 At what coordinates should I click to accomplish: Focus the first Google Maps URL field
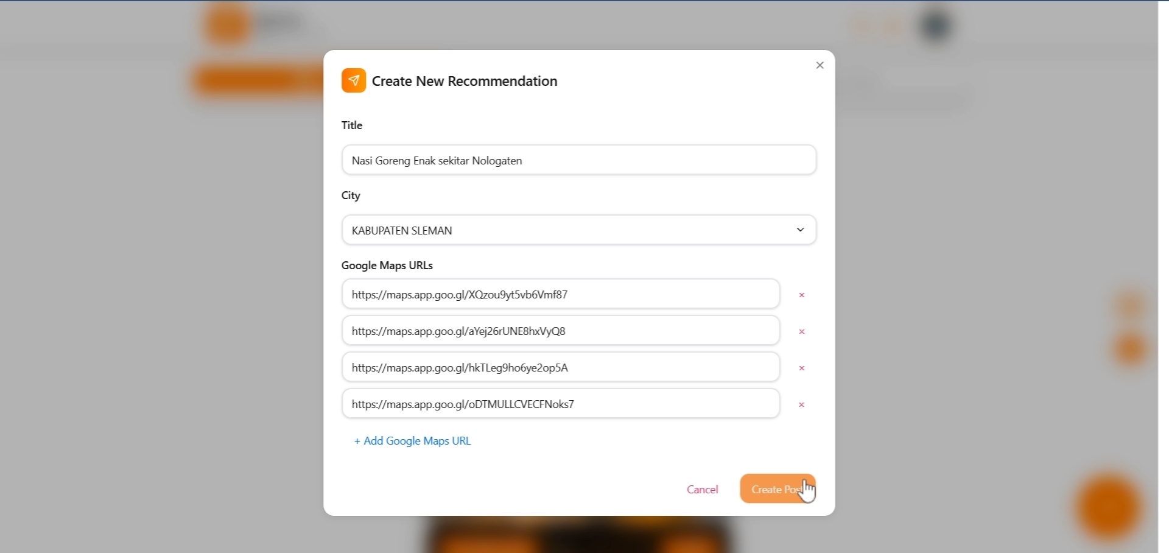coord(561,295)
